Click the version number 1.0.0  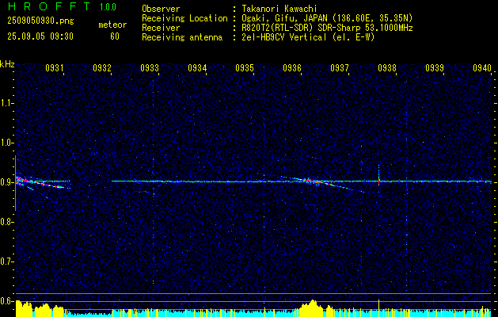point(108,7)
